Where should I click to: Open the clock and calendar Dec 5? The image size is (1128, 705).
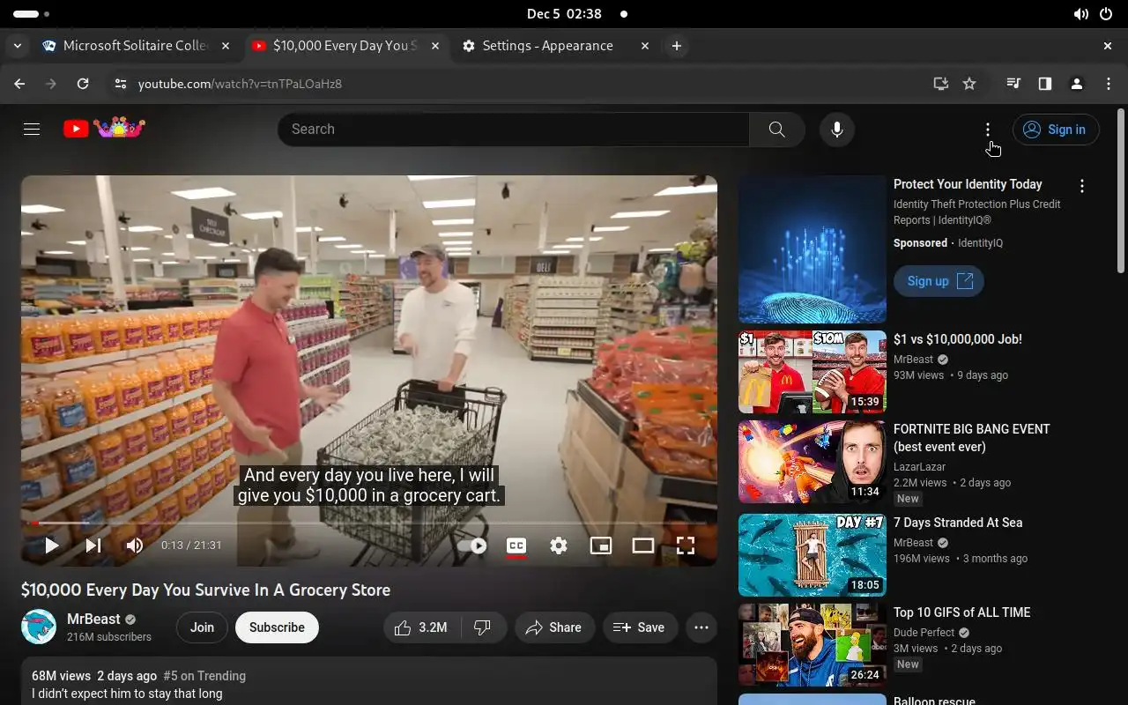click(564, 14)
